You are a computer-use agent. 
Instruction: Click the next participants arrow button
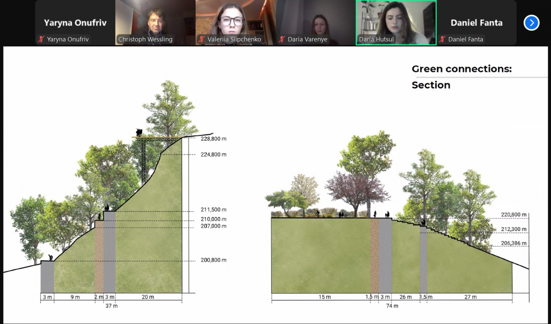coord(531,22)
